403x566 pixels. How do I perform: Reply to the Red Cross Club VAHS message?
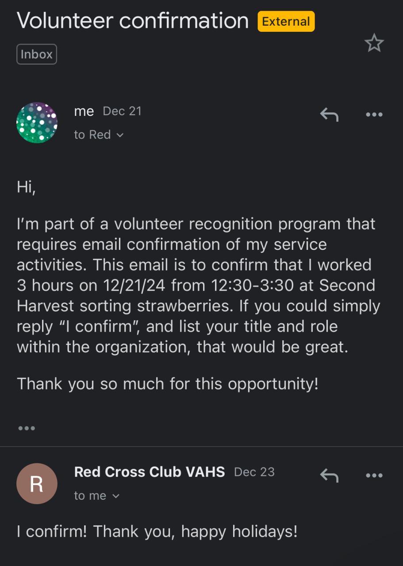(x=329, y=476)
